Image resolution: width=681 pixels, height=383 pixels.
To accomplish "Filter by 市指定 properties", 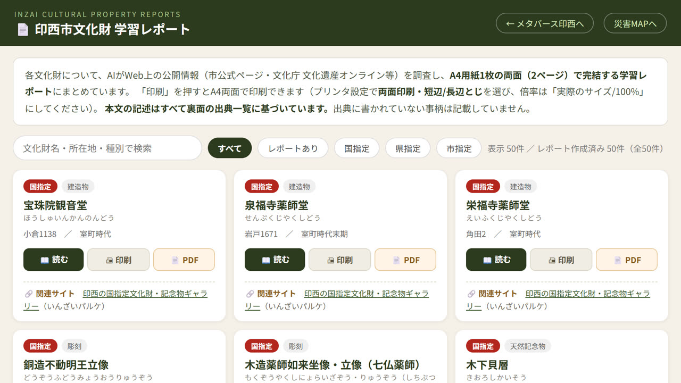I will pos(459,148).
